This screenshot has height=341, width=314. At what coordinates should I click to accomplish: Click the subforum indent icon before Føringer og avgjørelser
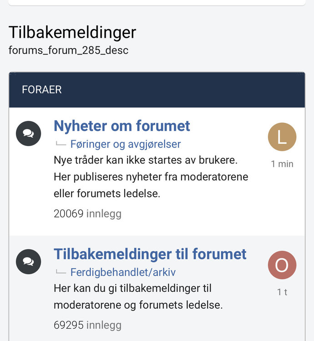click(x=61, y=144)
